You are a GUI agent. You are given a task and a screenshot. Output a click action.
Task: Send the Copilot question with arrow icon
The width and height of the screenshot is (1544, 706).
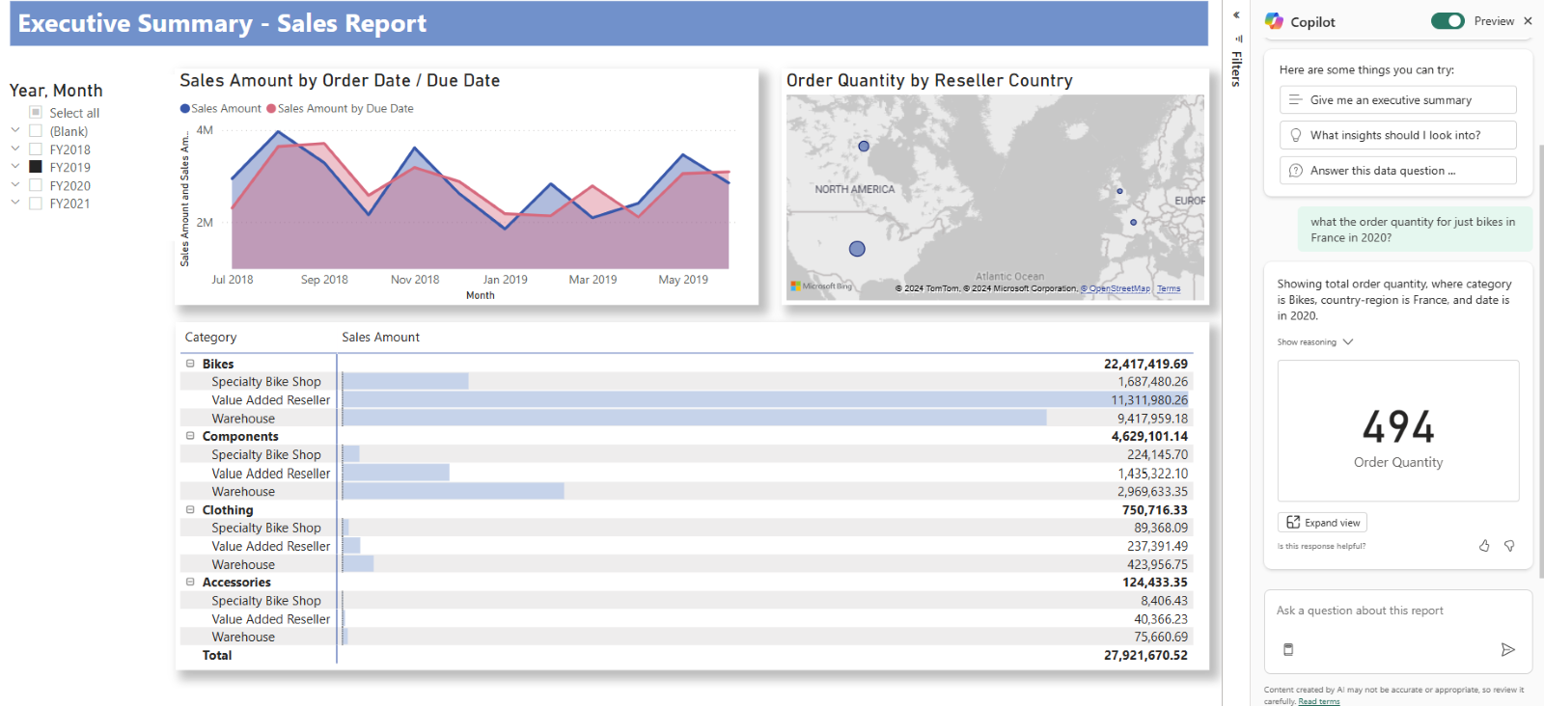click(1508, 650)
